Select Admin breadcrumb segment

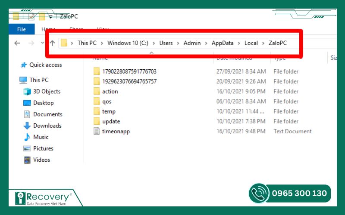click(192, 43)
